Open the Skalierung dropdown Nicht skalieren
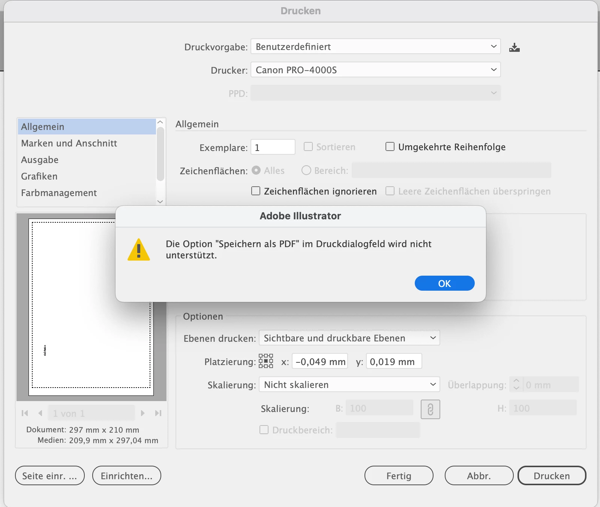 coord(349,385)
